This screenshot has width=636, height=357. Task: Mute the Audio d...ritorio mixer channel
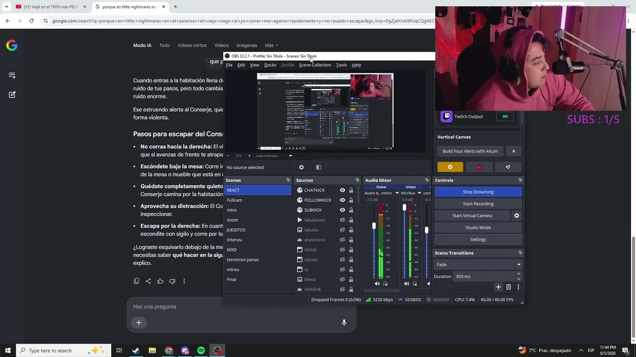tap(377, 284)
